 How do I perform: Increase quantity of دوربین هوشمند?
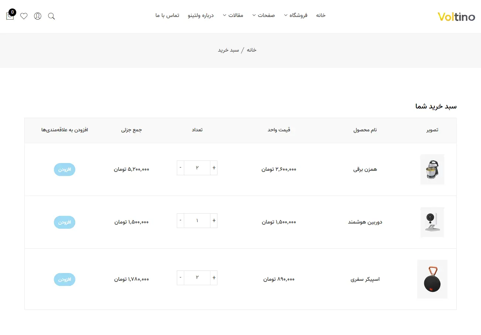[x=214, y=221]
